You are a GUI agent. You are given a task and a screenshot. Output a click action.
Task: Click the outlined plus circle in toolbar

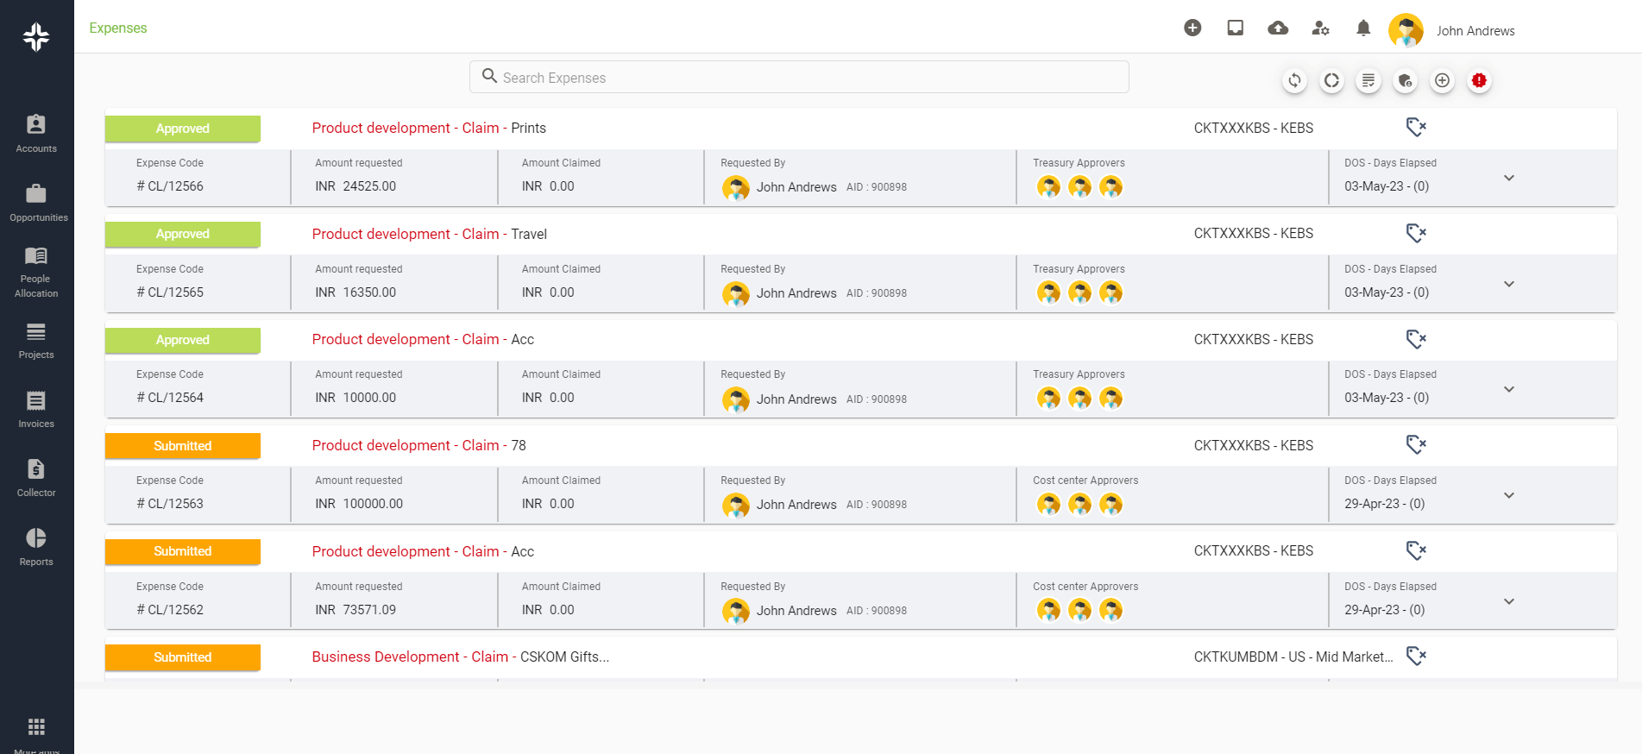click(1442, 80)
